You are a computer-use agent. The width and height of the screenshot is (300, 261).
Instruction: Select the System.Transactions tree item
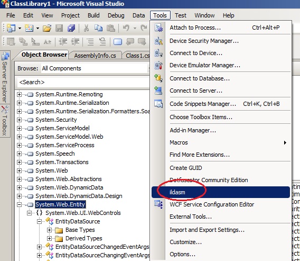[62, 162]
